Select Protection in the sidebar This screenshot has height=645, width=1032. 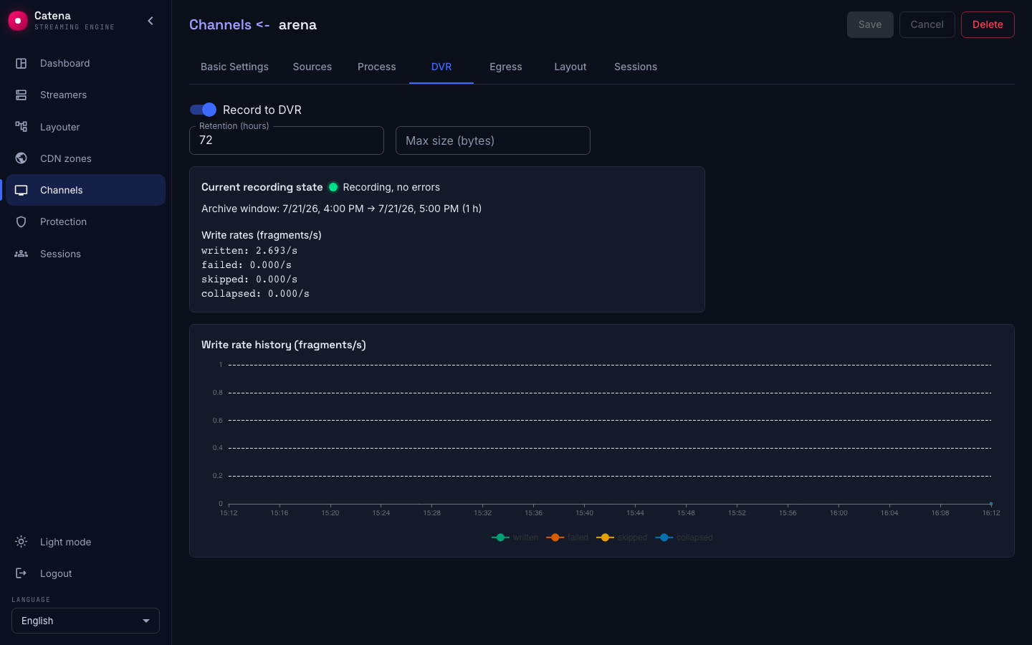click(86, 221)
